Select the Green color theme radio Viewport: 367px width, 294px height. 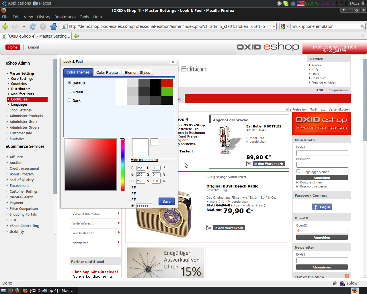click(x=69, y=92)
